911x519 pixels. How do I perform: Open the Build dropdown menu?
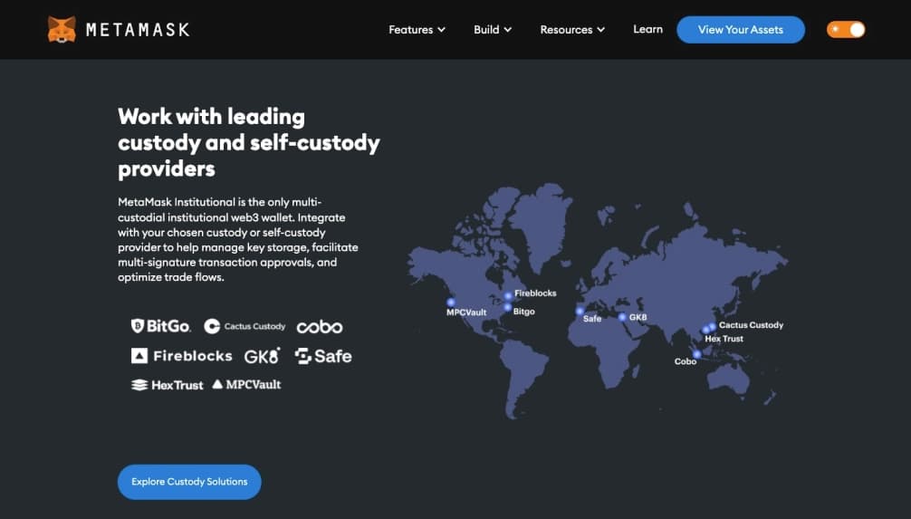coord(493,30)
